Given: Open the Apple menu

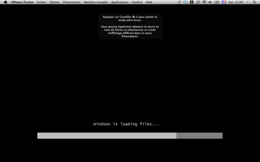Looking at the screenshot, I should (x=6, y=2).
